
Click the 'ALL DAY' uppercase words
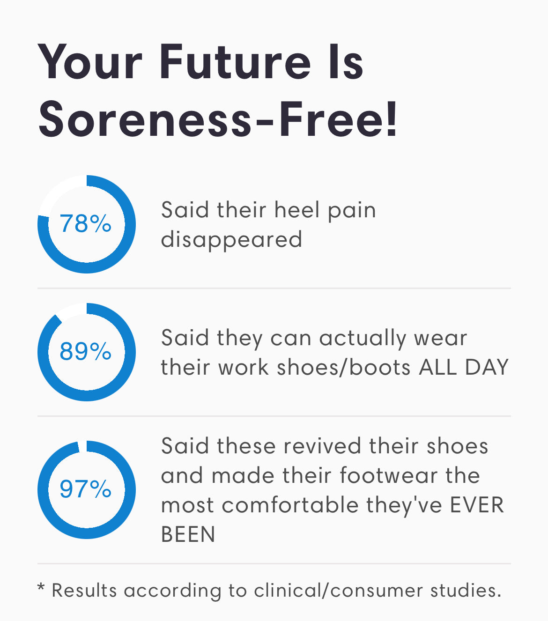464,367
